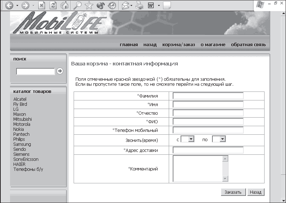Screen dimensions: 286x203
Task: Click the browser Back arrow button
Action: point(8,5)
